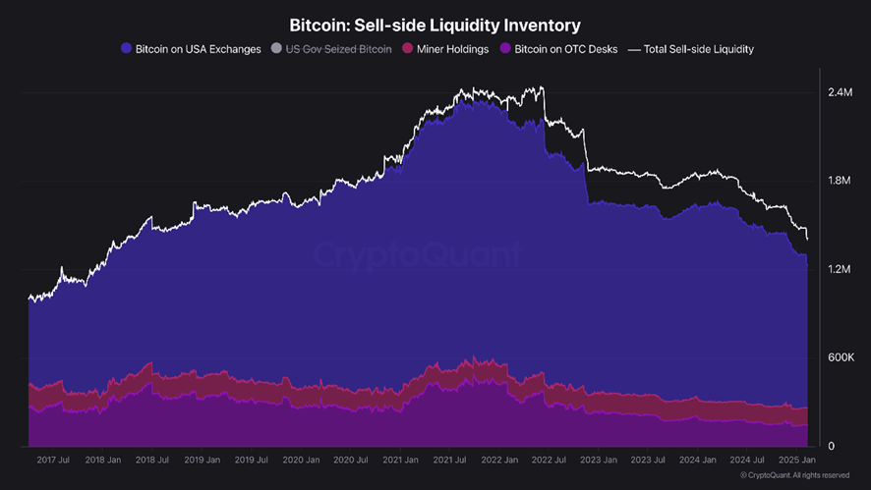Click the blue USA Exchanges legend dot
Screen dimensions: 871x490
click(126, 48)
